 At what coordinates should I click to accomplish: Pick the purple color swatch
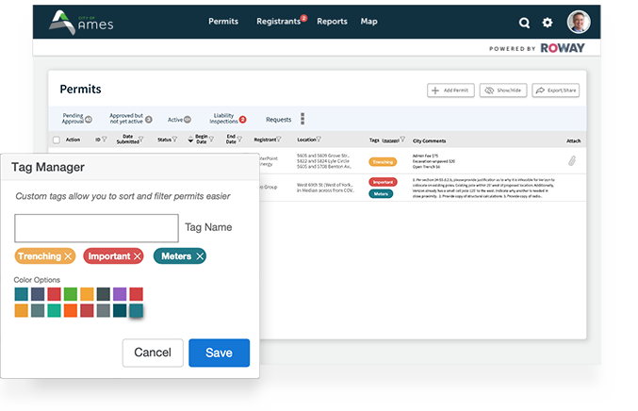120,294
